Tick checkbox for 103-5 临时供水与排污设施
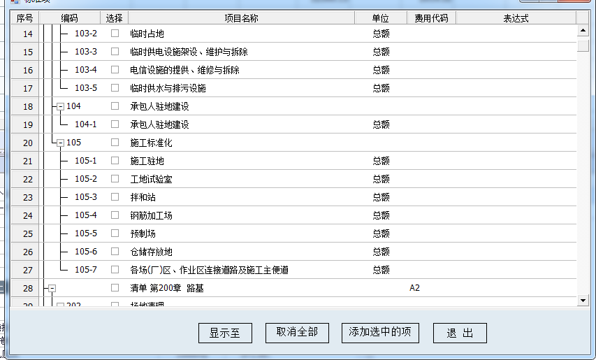Image resolution: width=596 pixels, height=360 pixels. (x=115, y=88)
